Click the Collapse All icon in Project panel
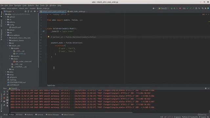 coord(31,11)
